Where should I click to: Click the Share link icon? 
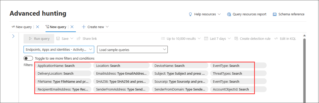pyautogui.click(x=79, y=38)
